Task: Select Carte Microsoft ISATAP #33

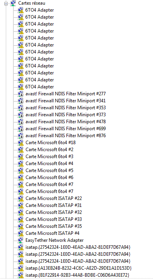Action: (x=54, y=219)
